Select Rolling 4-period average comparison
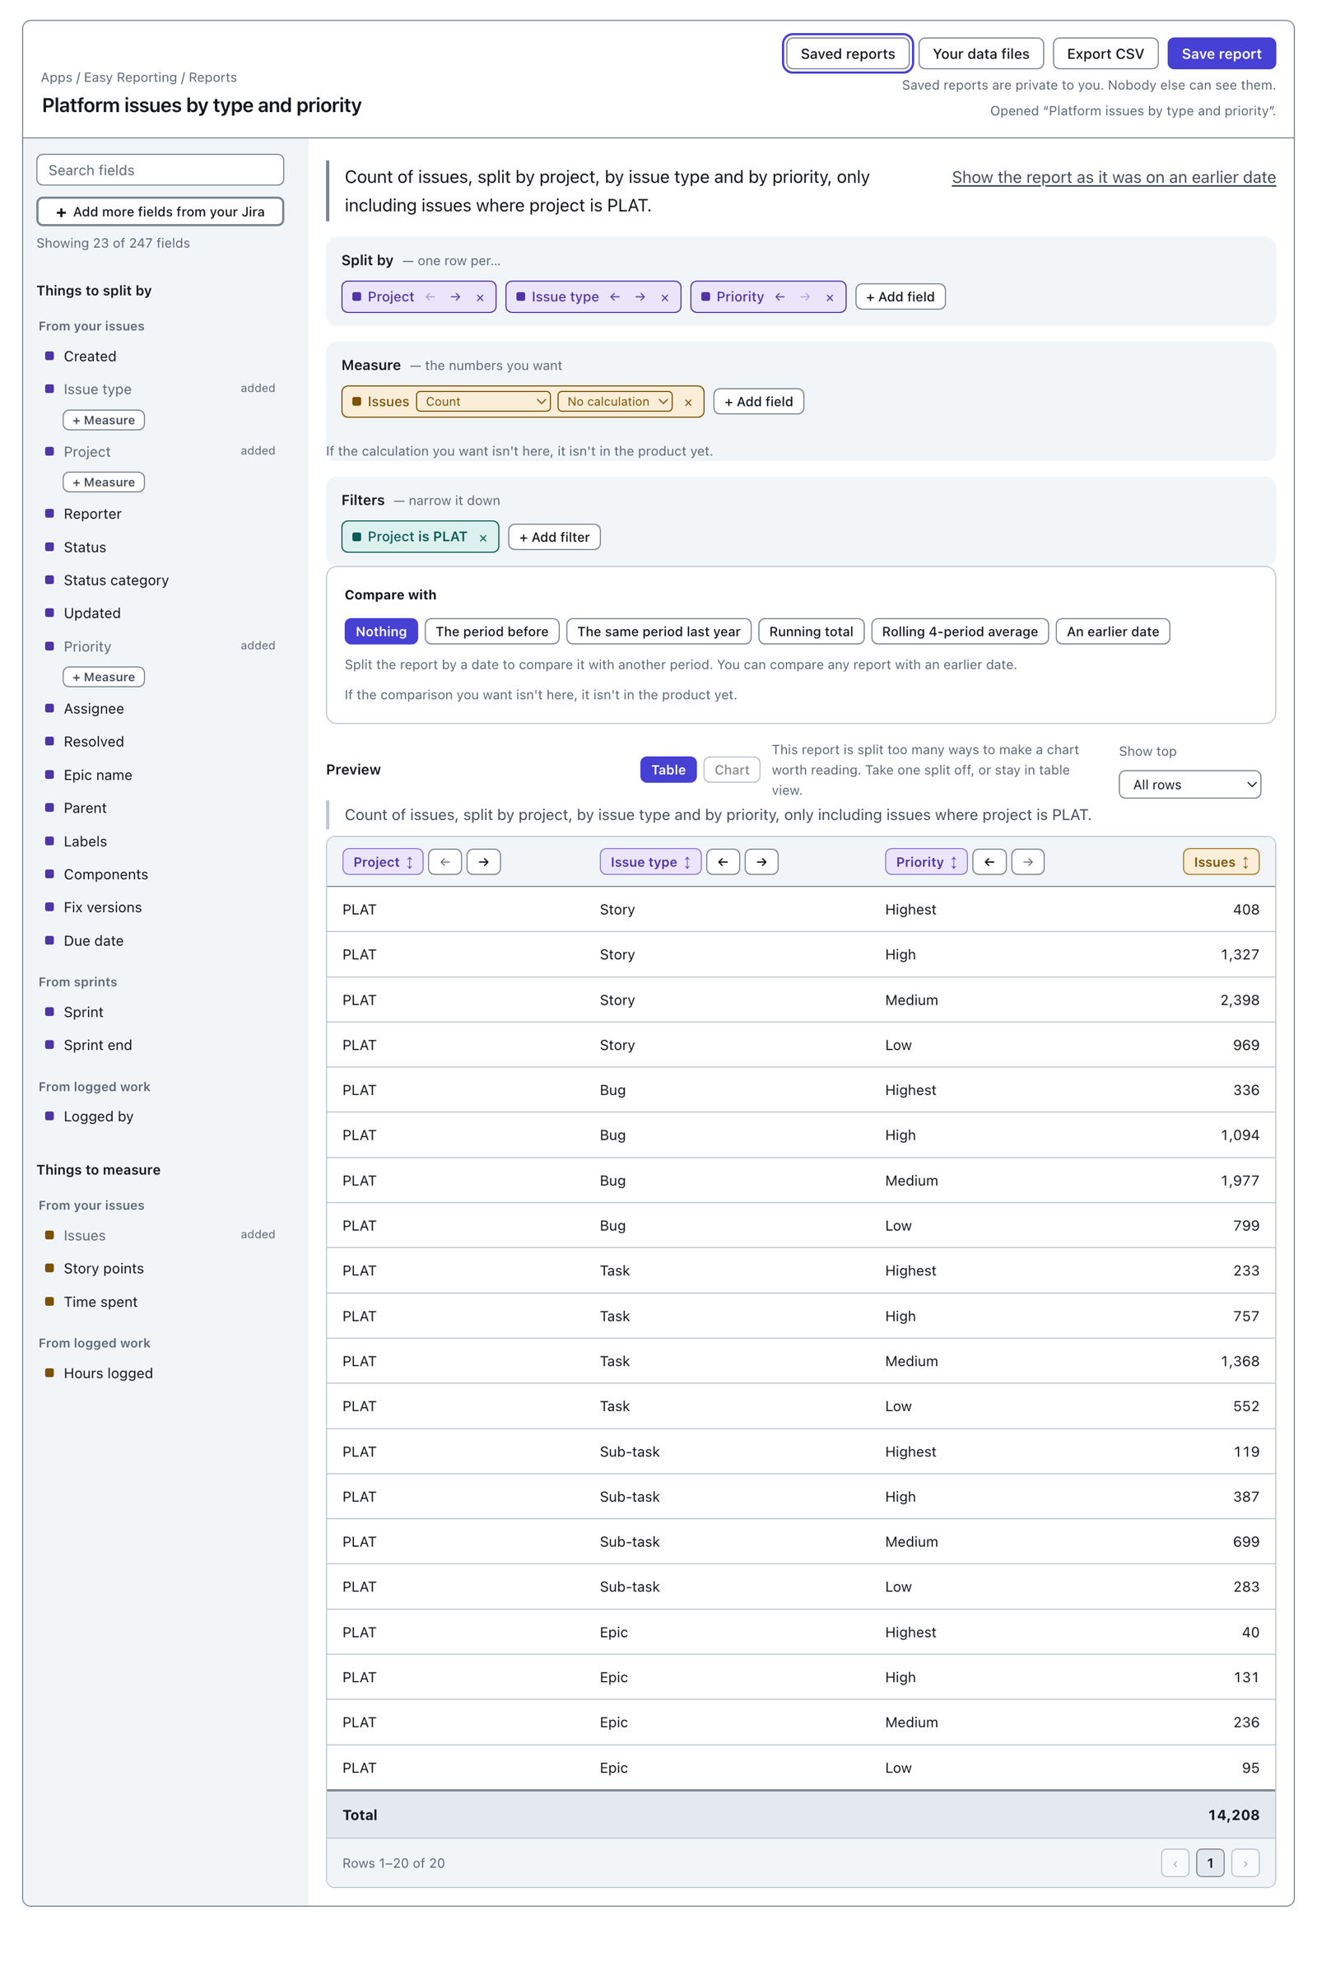1317x1976 pixels. pos(960,631)
